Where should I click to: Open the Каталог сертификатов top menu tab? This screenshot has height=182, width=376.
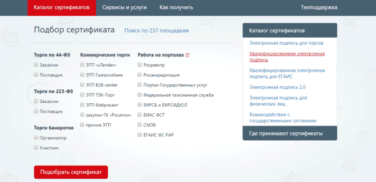(62, 7)
